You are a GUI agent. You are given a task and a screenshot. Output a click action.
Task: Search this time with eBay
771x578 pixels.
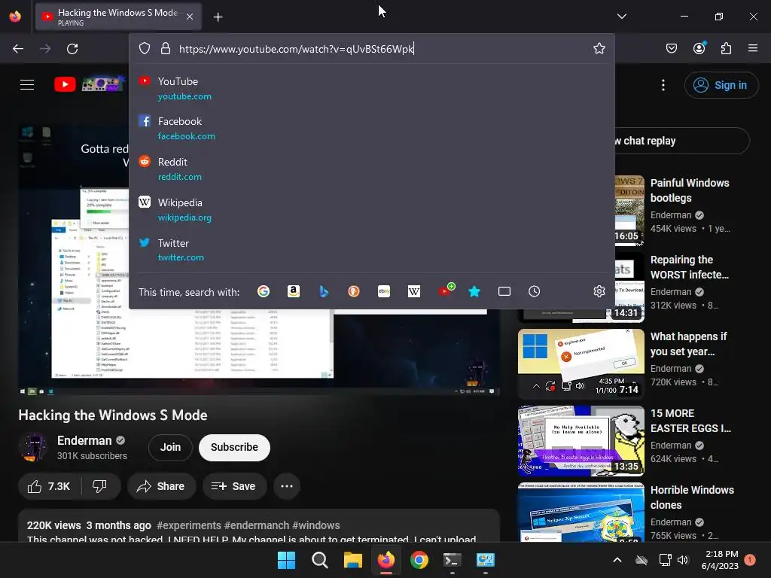click(x=384, y=291)
